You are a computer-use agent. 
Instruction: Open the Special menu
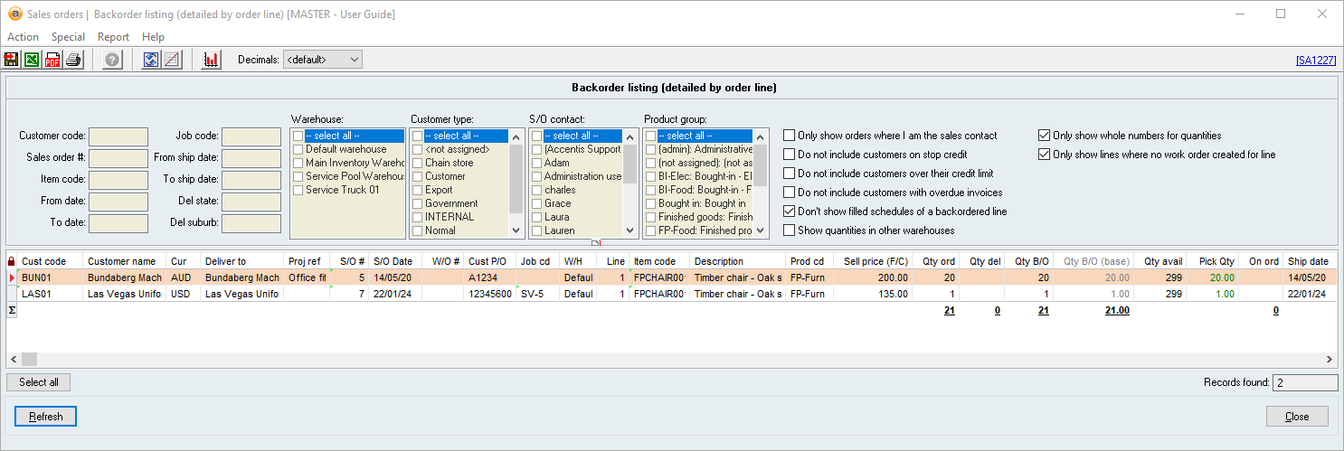(68, 37)
